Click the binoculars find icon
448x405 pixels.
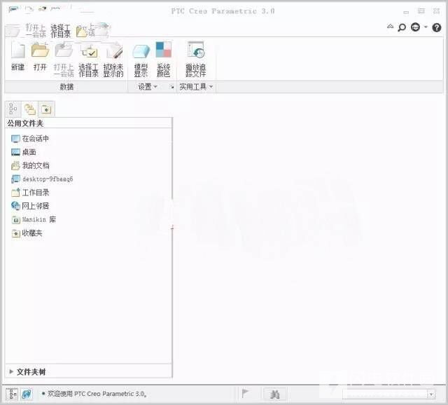274,394
